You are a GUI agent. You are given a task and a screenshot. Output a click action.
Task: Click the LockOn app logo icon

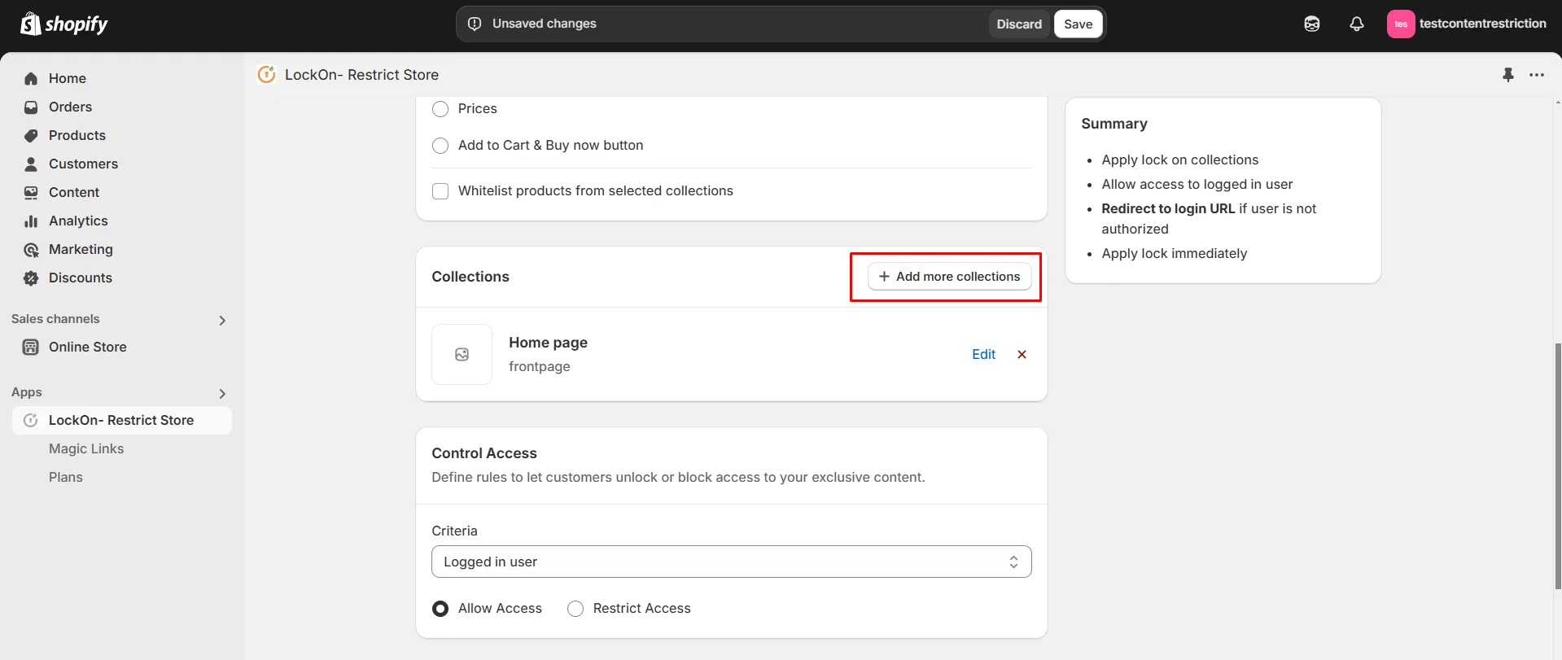pos(266,75)
